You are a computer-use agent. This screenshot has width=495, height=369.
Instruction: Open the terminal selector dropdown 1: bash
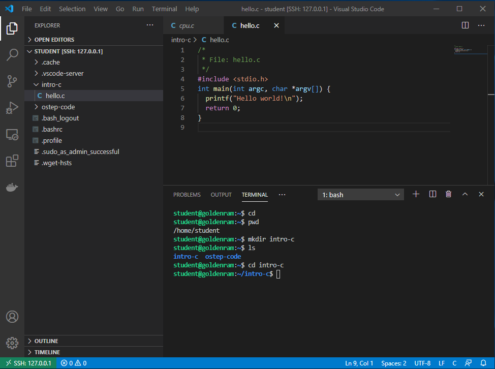coord(360,195)
